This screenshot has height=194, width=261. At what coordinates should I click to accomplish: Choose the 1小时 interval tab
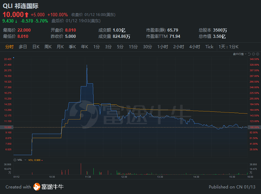163,47
